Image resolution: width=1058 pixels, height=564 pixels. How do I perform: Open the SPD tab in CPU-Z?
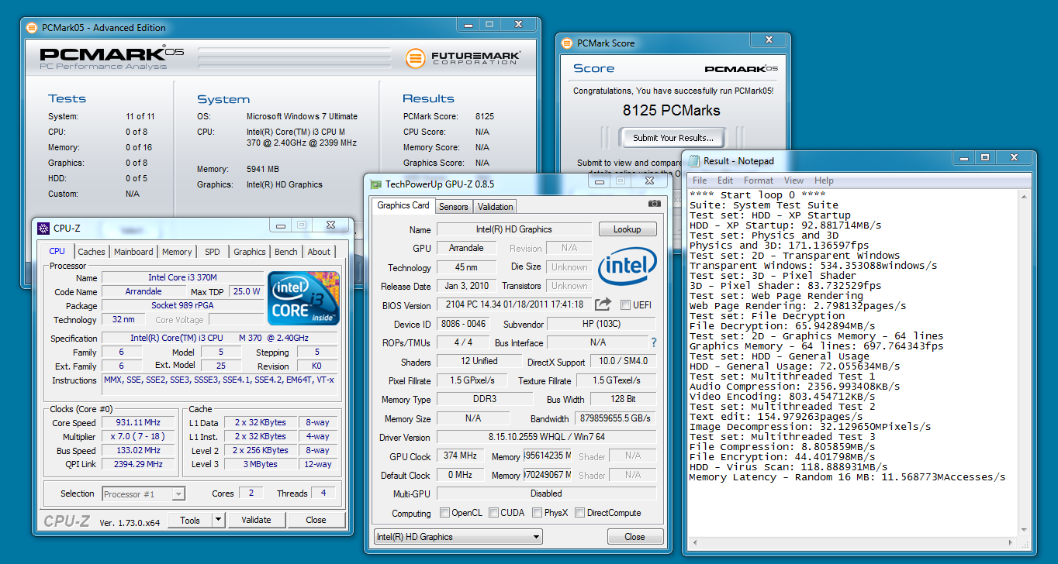point(213,252)
